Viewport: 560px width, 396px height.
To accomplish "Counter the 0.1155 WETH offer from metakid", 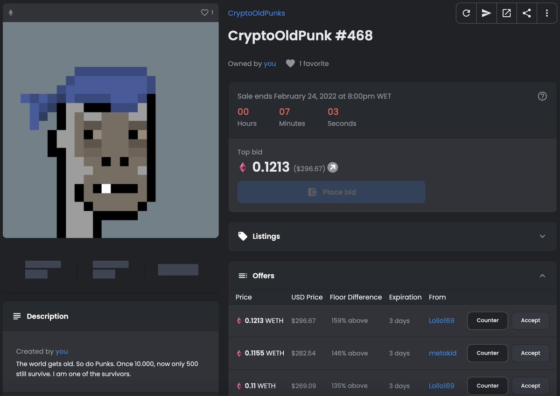I will [488, 353].
